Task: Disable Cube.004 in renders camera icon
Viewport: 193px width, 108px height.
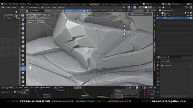Action: (x=191, y=18)
